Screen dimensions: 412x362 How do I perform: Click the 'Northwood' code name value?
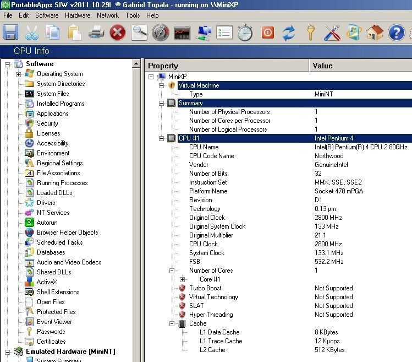329,156
